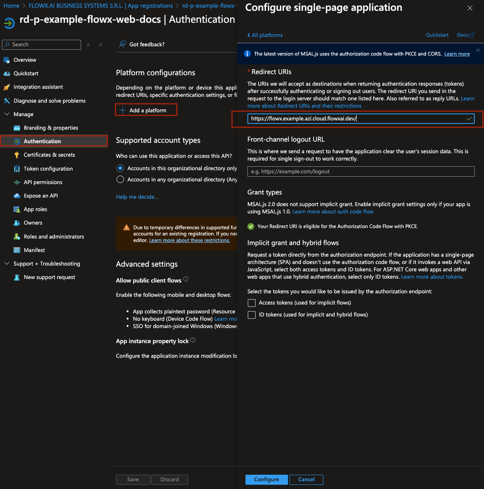Open Branding & properties
This screenshot has height=489, width=484.
point(51,128)
